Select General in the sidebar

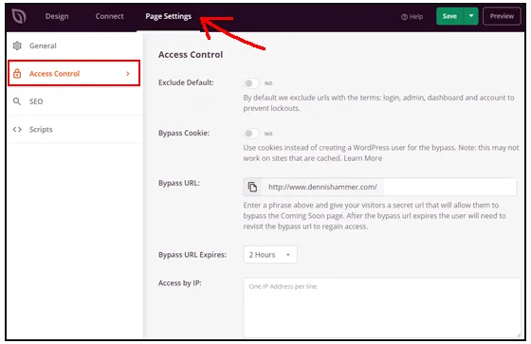(75, 45)
